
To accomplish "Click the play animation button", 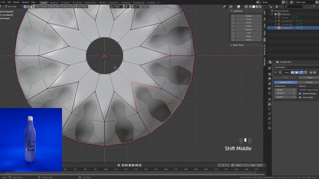I will [x=133, y=165].
